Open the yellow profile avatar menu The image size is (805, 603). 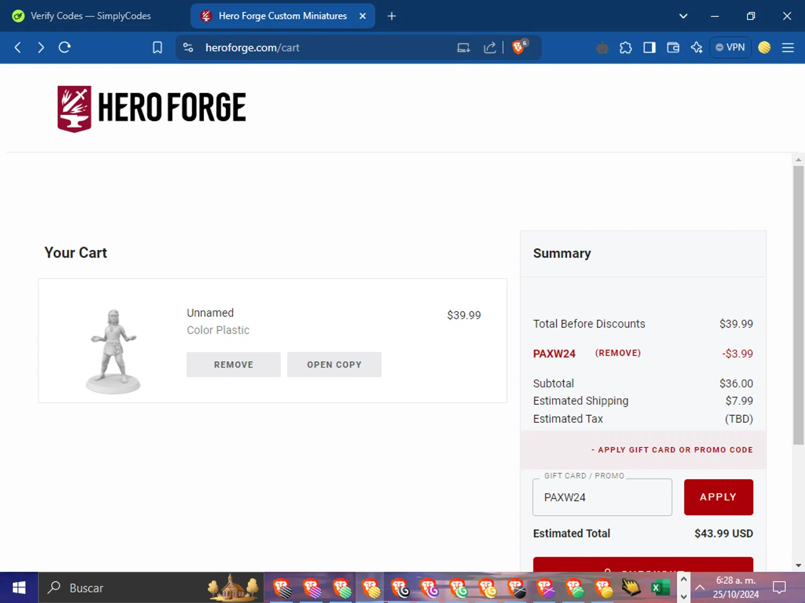pos(764,48)
